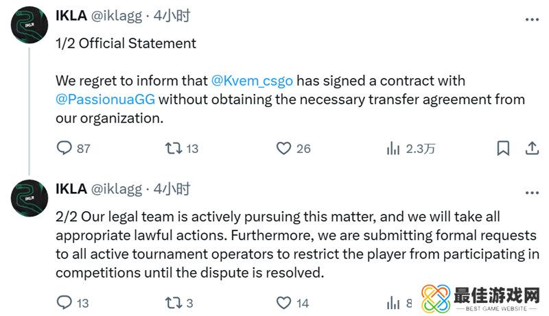
Task: Retweet the 2/2 legal team tweet
Action: coord(172,302)
